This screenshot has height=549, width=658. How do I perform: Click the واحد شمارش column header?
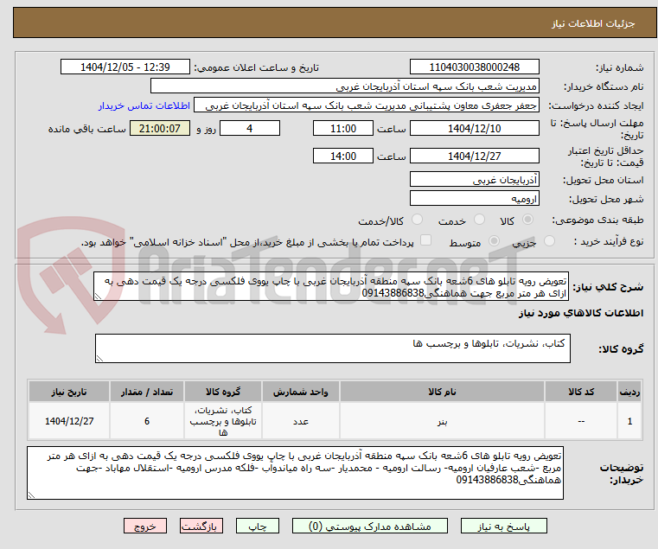tap(300, 392)
